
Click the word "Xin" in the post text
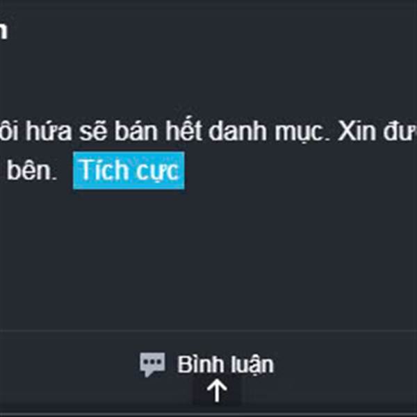357,131
